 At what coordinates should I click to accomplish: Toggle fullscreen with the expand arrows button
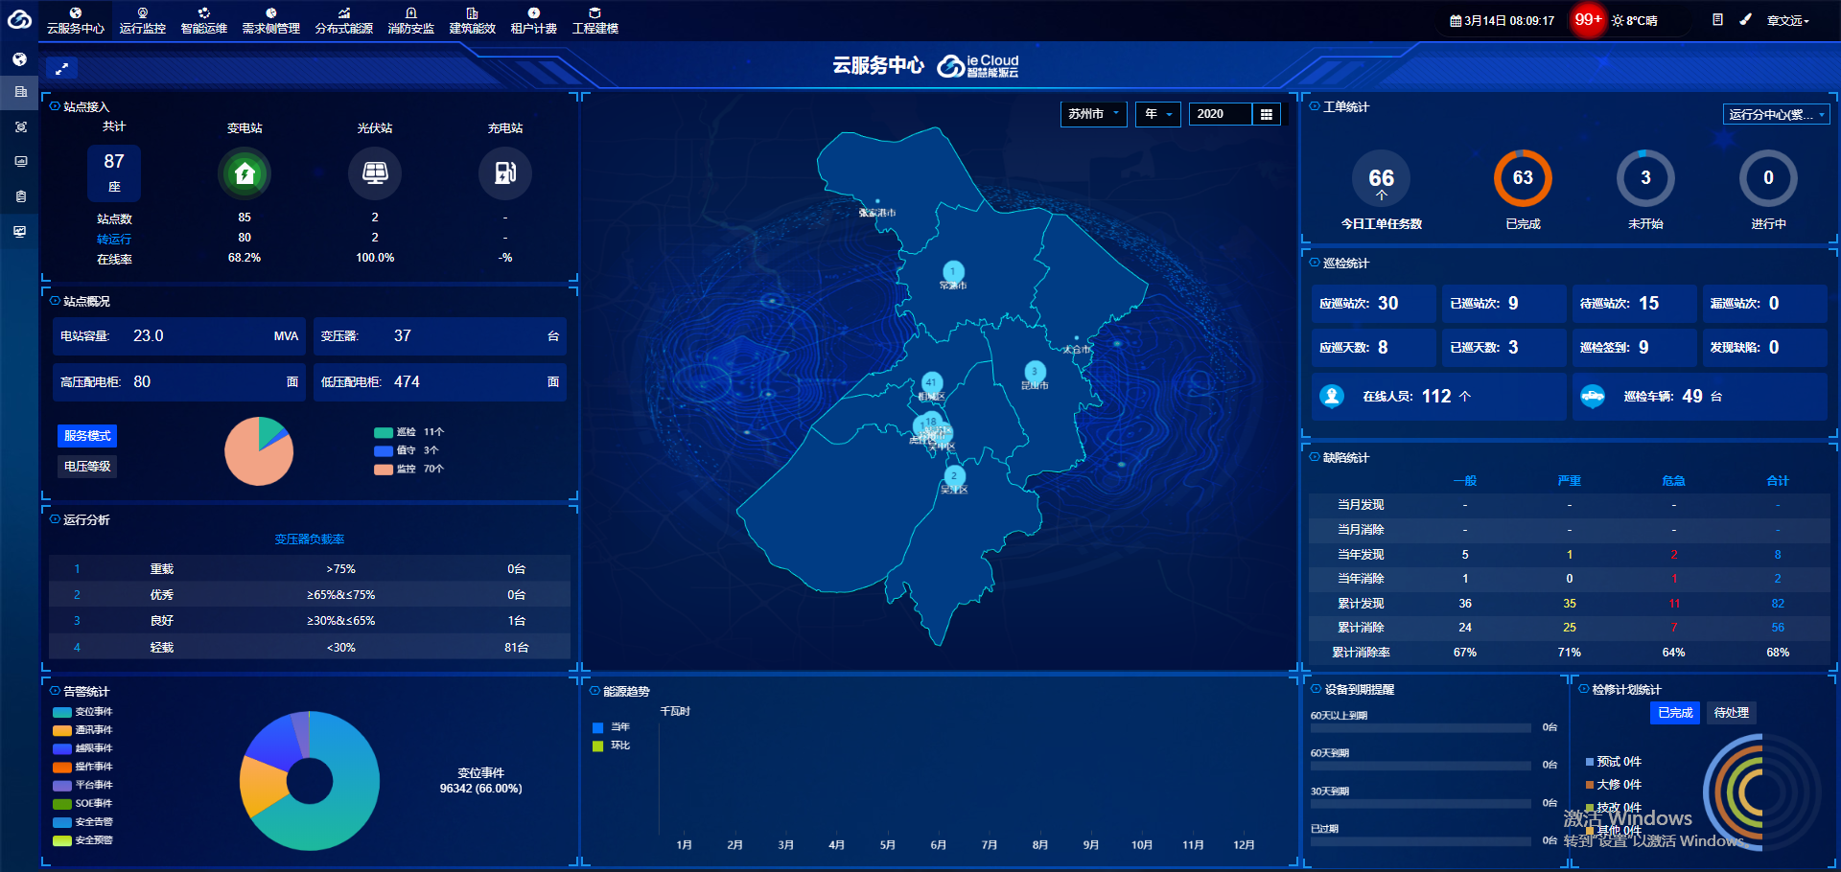[61, 69]
